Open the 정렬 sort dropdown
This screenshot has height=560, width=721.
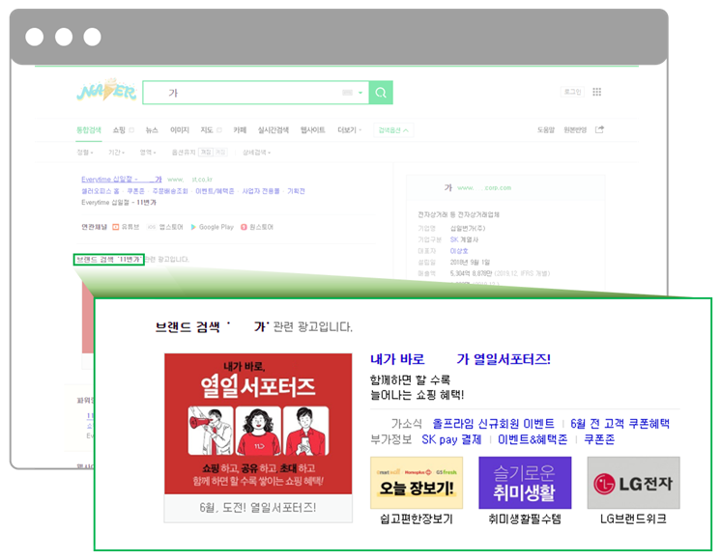[x=85, y=152]
